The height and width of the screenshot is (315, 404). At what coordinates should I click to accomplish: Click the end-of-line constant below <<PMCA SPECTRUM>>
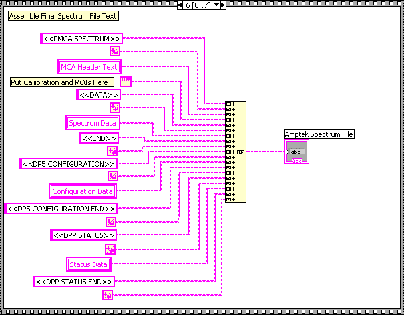point(114,51)
